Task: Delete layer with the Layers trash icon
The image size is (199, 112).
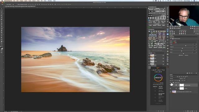Action: [196, 111]
